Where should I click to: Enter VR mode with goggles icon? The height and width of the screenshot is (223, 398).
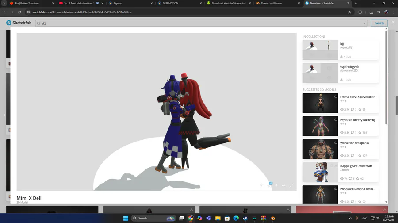point(283,185)
